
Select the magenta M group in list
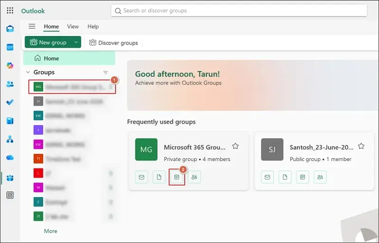click(x=72, y=188)
